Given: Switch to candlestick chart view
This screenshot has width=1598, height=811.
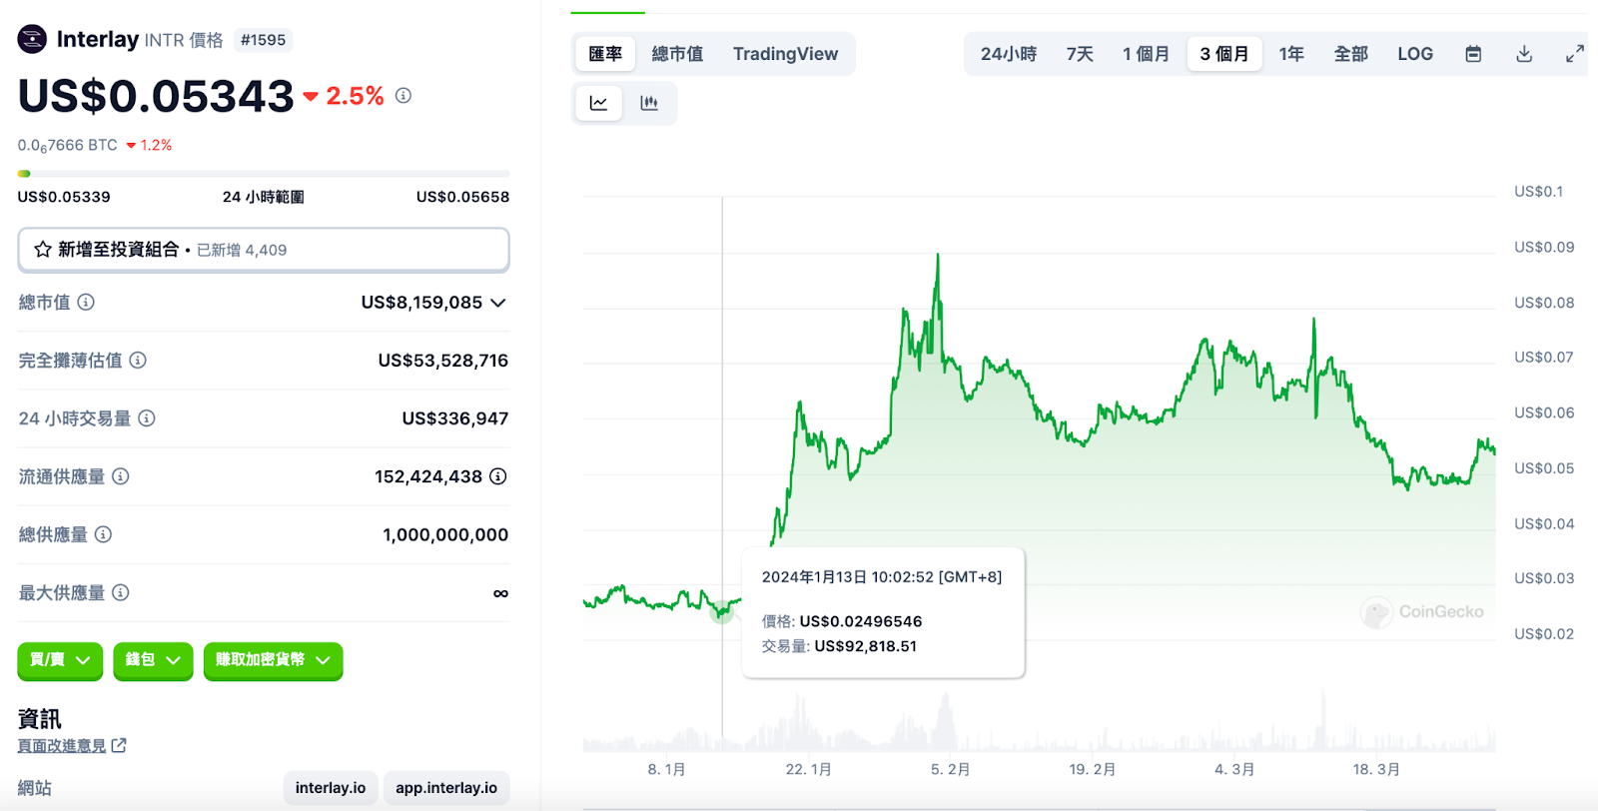Looking at the screenshot, I should click(x=649, y=103).
